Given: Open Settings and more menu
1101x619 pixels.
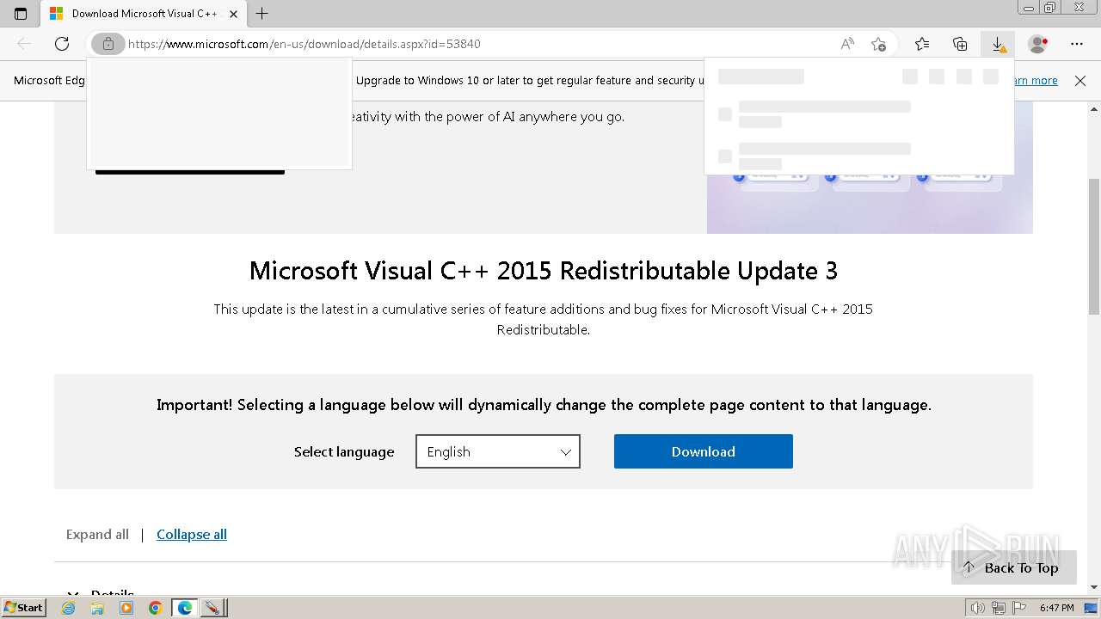Looking at the screenshot, I should 1077,44.
